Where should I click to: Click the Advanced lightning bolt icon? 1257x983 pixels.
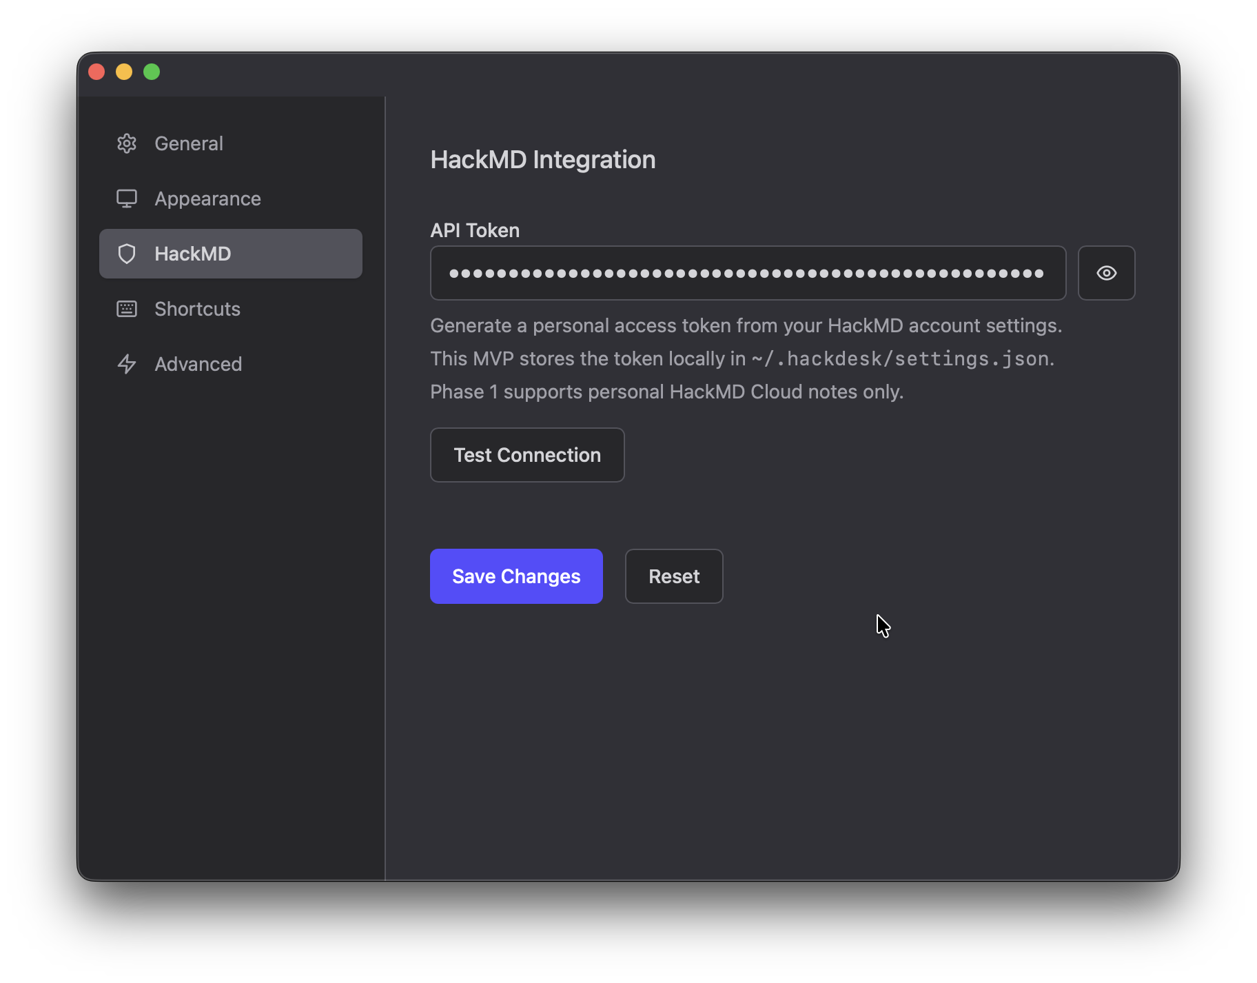coord(127,364)
